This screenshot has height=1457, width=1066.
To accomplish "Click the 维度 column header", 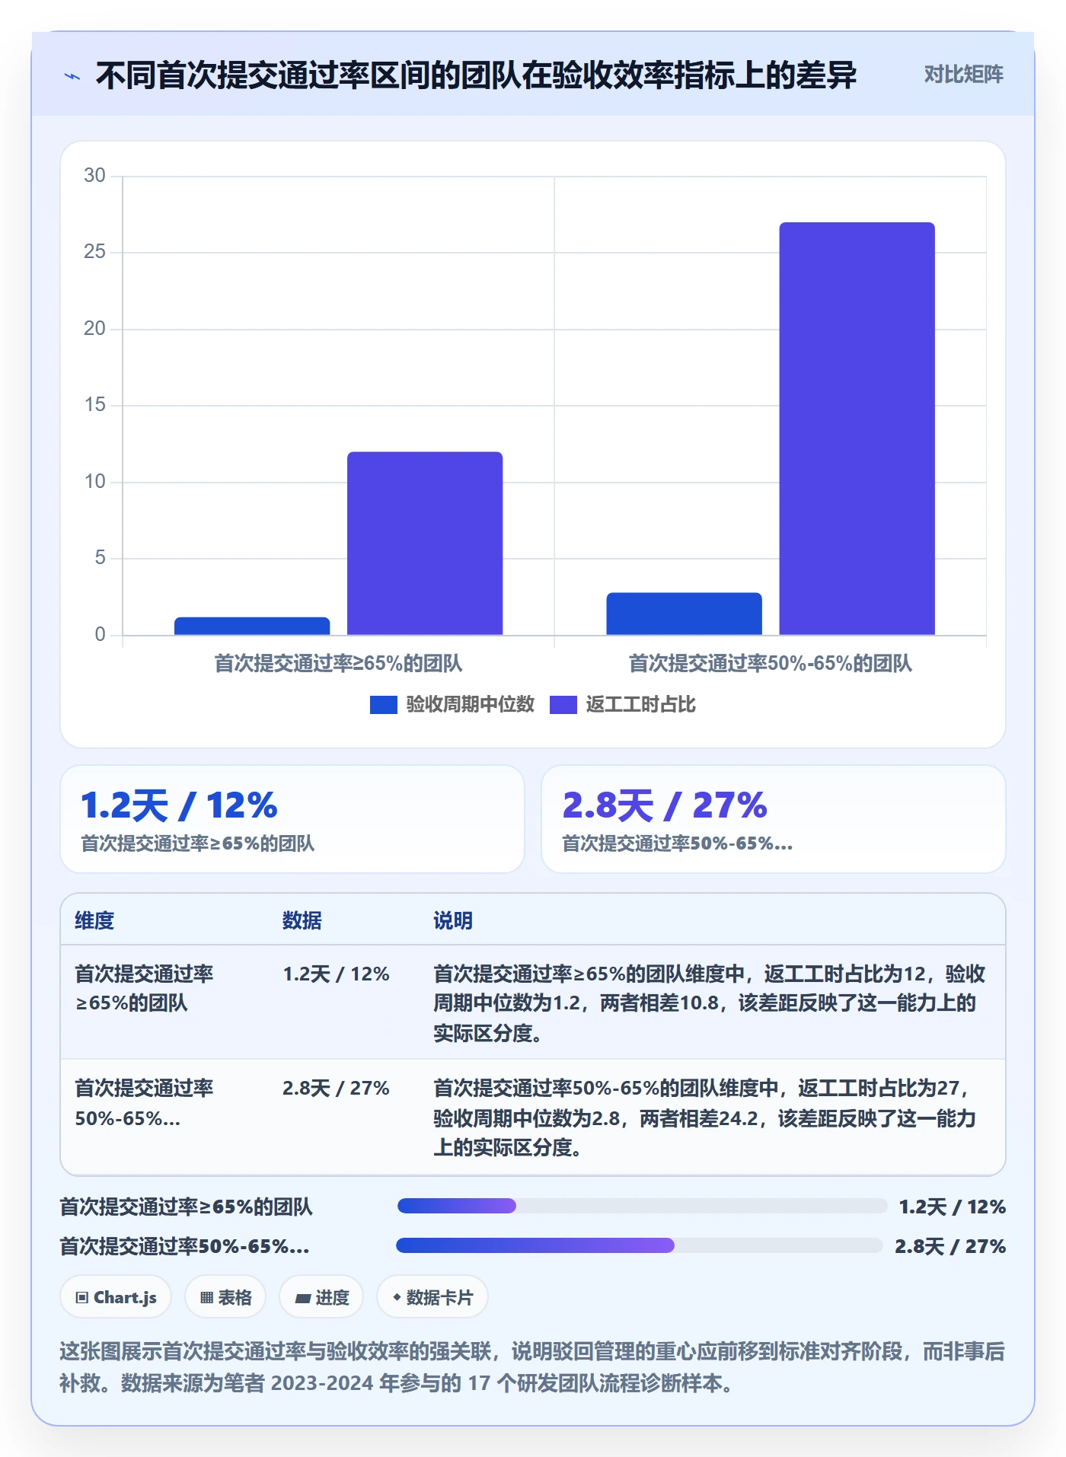I will tap(94, 920).
